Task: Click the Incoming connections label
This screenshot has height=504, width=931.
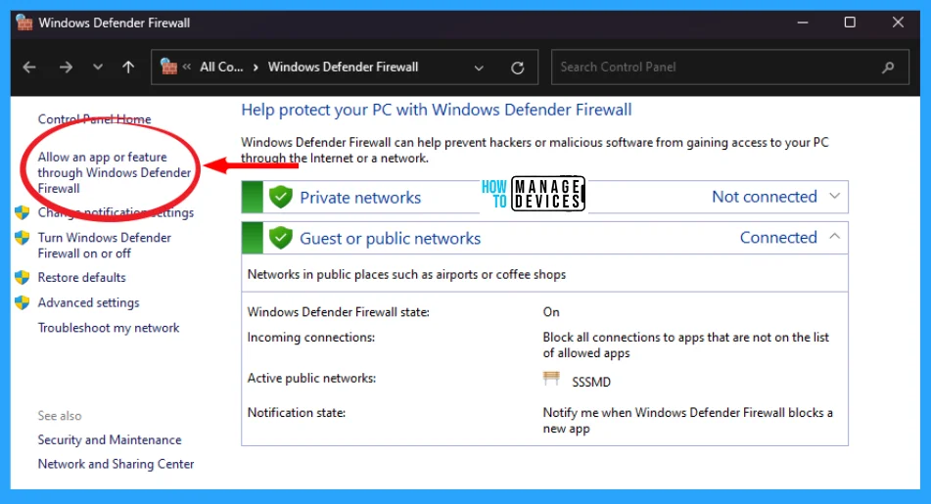Action: pyautogui.click(x=311, y=338)
